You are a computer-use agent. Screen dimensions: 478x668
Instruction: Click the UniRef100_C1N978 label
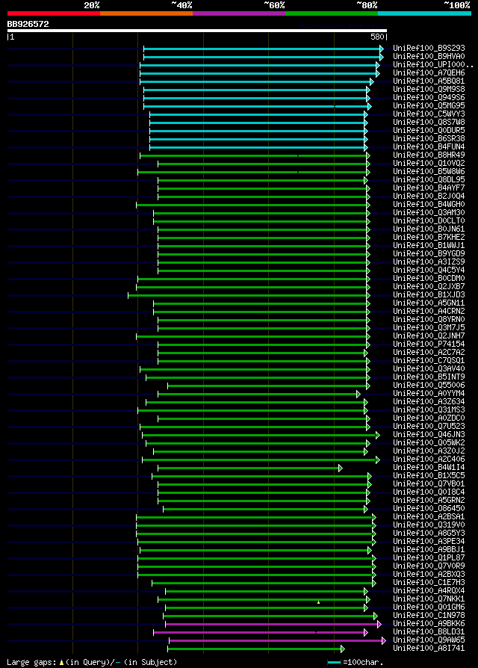(429, 615)
